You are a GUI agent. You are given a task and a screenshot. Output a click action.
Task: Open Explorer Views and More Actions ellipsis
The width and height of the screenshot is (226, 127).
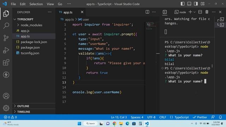coord(49,12)
